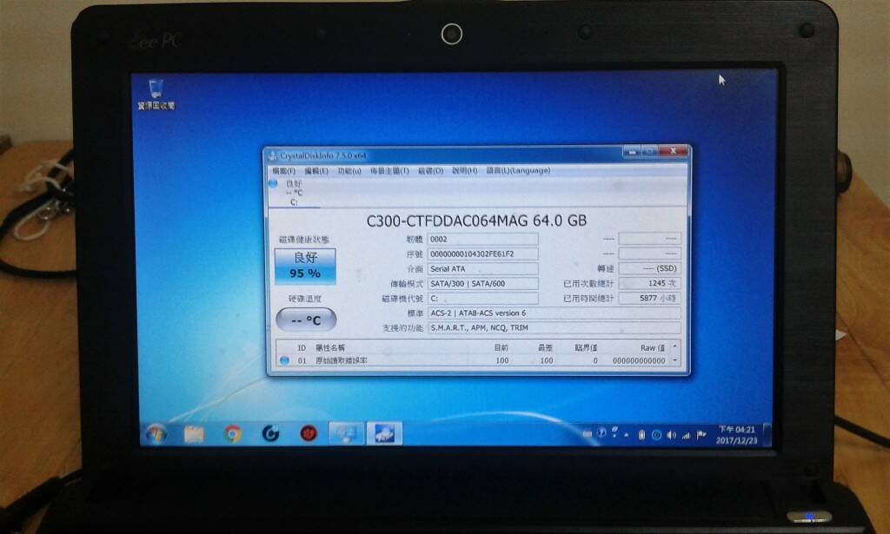The image size is (890, 534).
Task: Select the CrystalDiskInfo taskbar button
Action: [x=384, y=433]
